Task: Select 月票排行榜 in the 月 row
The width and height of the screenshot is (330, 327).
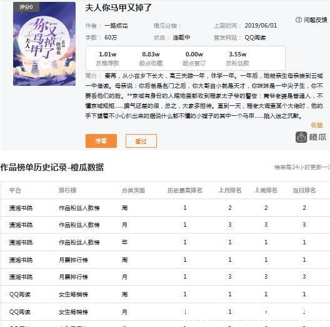Action: tap(73, 277)
